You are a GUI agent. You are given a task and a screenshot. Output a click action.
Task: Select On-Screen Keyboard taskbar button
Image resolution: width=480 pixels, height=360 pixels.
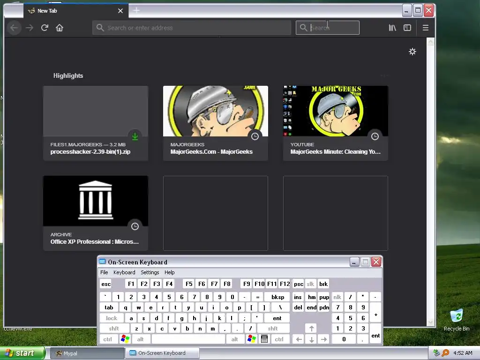tap(162, 353)
